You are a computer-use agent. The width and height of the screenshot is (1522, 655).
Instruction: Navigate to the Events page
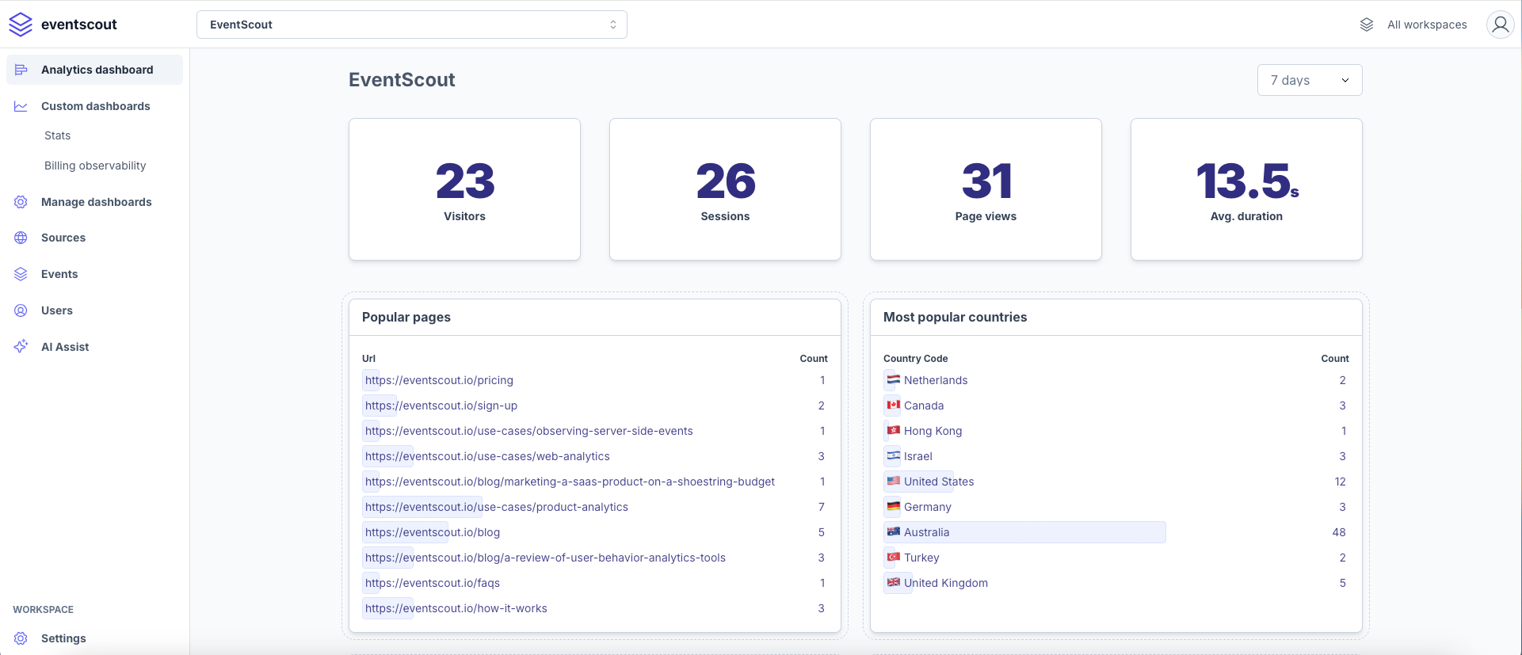(x=59, y=274)
